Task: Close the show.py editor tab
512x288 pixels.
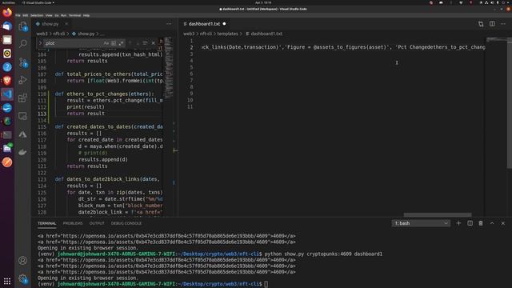Action: pos(66,24)
